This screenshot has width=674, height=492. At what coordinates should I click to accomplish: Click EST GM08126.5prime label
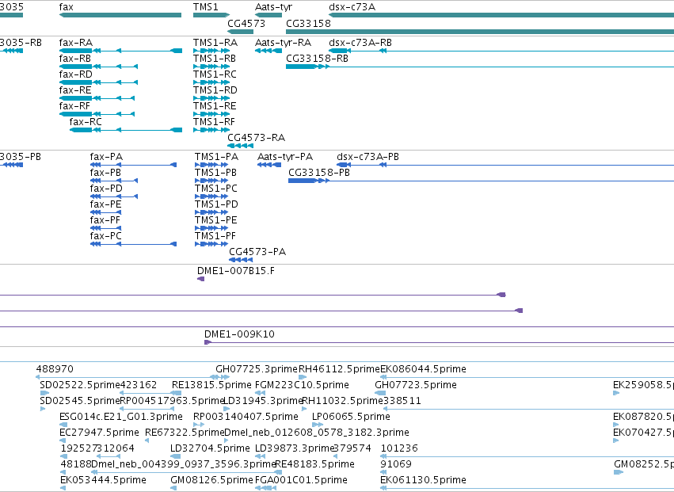[x=212, y=480]
